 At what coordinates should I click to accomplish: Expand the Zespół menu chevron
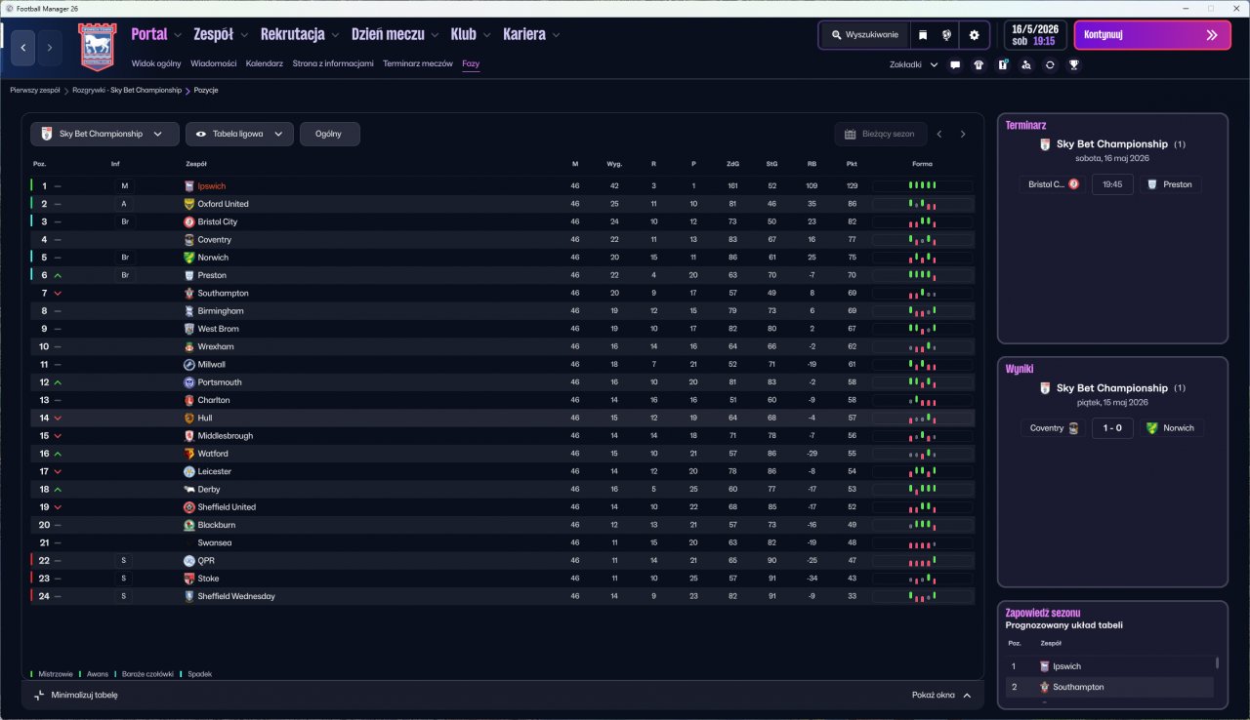pos(243,35)
